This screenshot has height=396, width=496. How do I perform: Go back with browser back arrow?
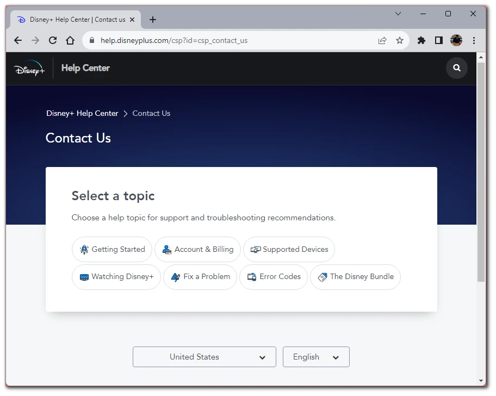[18, 40]
